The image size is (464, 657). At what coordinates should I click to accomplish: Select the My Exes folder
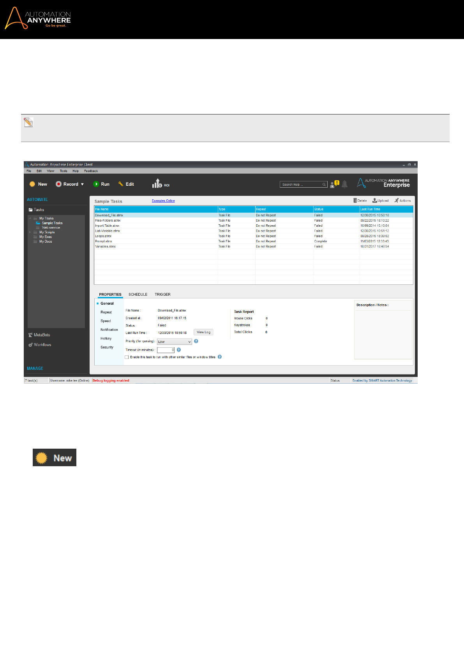tap(45, 237)
